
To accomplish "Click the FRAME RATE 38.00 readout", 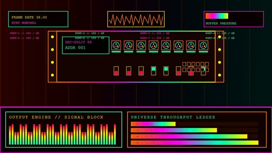I will [29, 17].
